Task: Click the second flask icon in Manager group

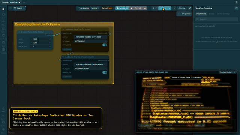Action: click(140, 8)
